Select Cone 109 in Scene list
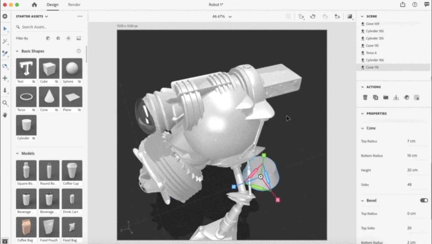 (x=393, y=24)
